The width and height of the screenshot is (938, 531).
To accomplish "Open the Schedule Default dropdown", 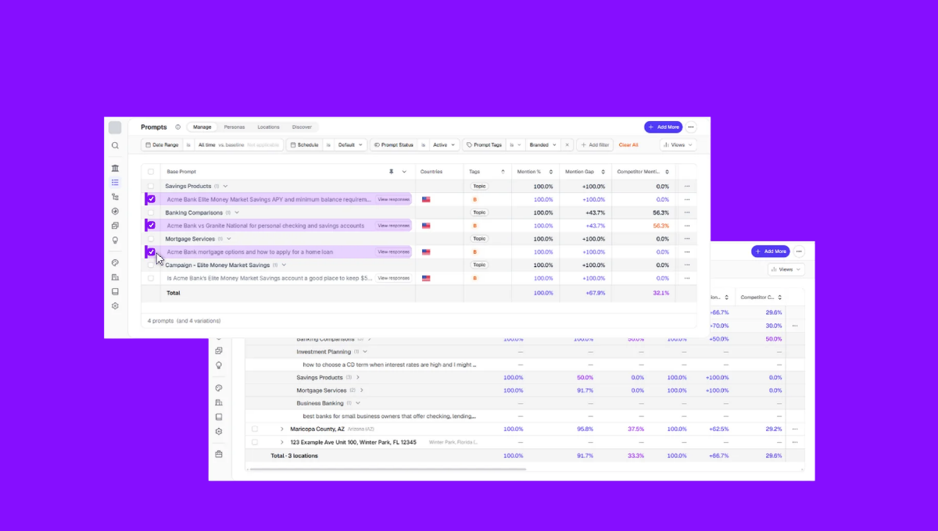I will click(352, 145).
